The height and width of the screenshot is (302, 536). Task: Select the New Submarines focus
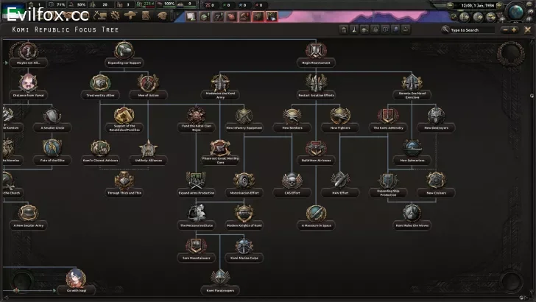412,148
